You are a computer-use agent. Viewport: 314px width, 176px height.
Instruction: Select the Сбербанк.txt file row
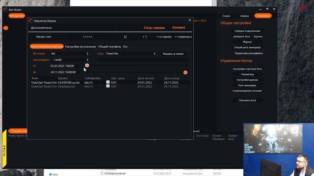pyautogui.click(x=110, y=87)
